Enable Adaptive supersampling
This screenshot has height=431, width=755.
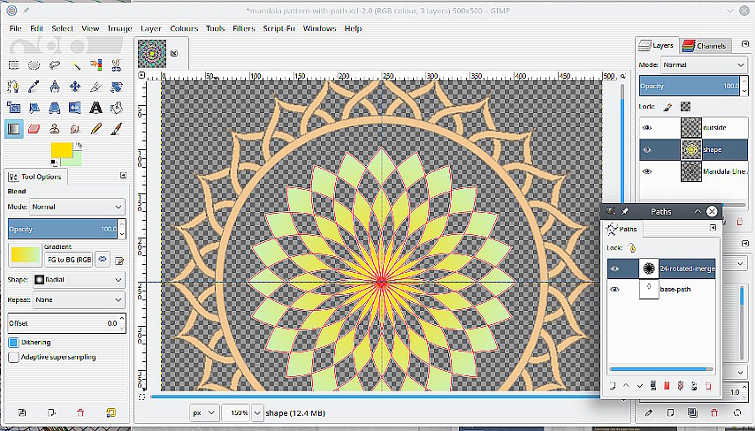[x=13, y=357]
